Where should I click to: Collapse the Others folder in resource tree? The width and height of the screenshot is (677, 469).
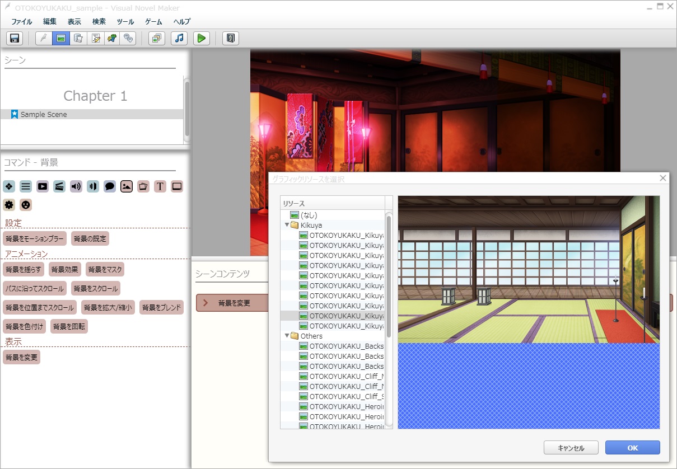(287, 336)
